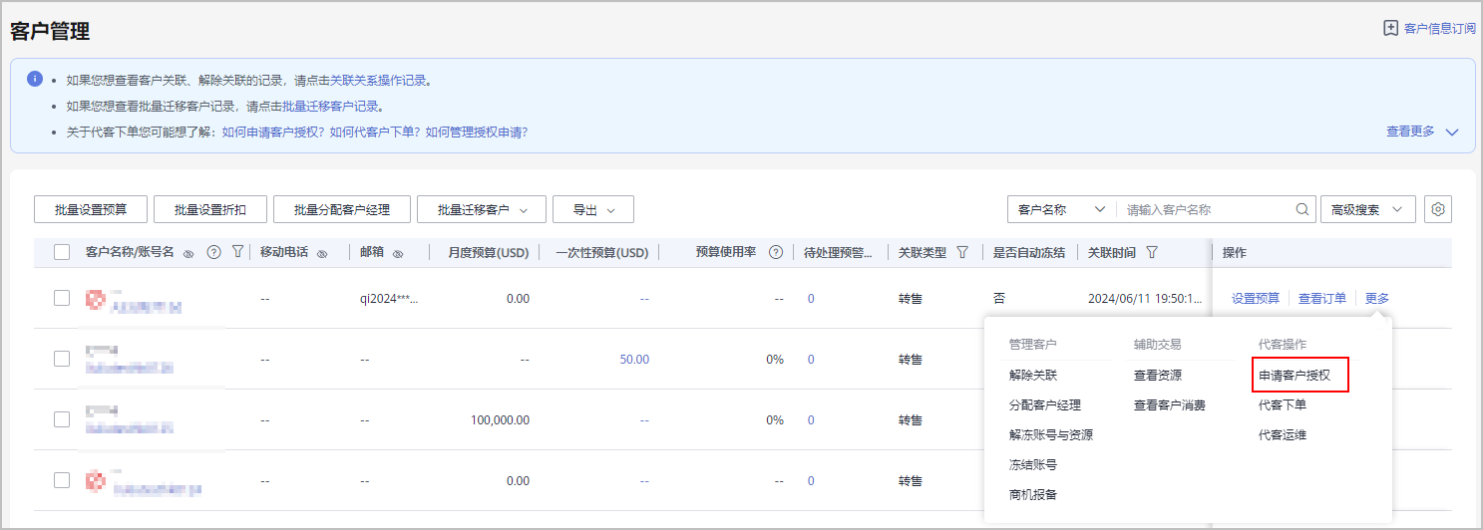Click the search magnifier icon

(x=1302, y=210)
